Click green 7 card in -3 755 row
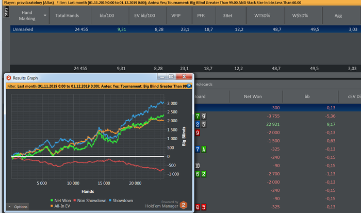 tap(198, 116)
